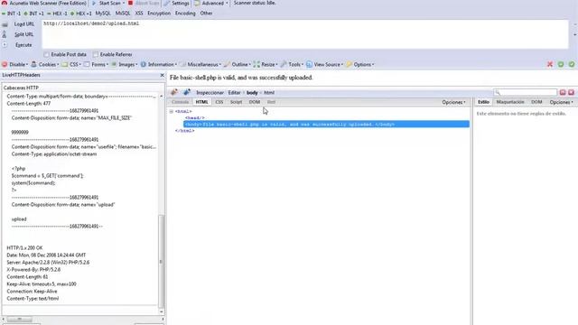This screenshot has width=578, height=325.
Task: Click the Outline pencil icon
Action: click(x=227, y=64)
